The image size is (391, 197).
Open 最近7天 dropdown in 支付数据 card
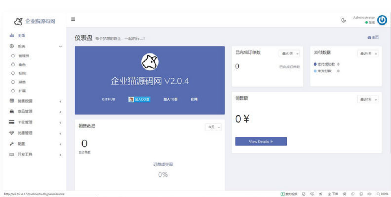[x=368, y=54]
